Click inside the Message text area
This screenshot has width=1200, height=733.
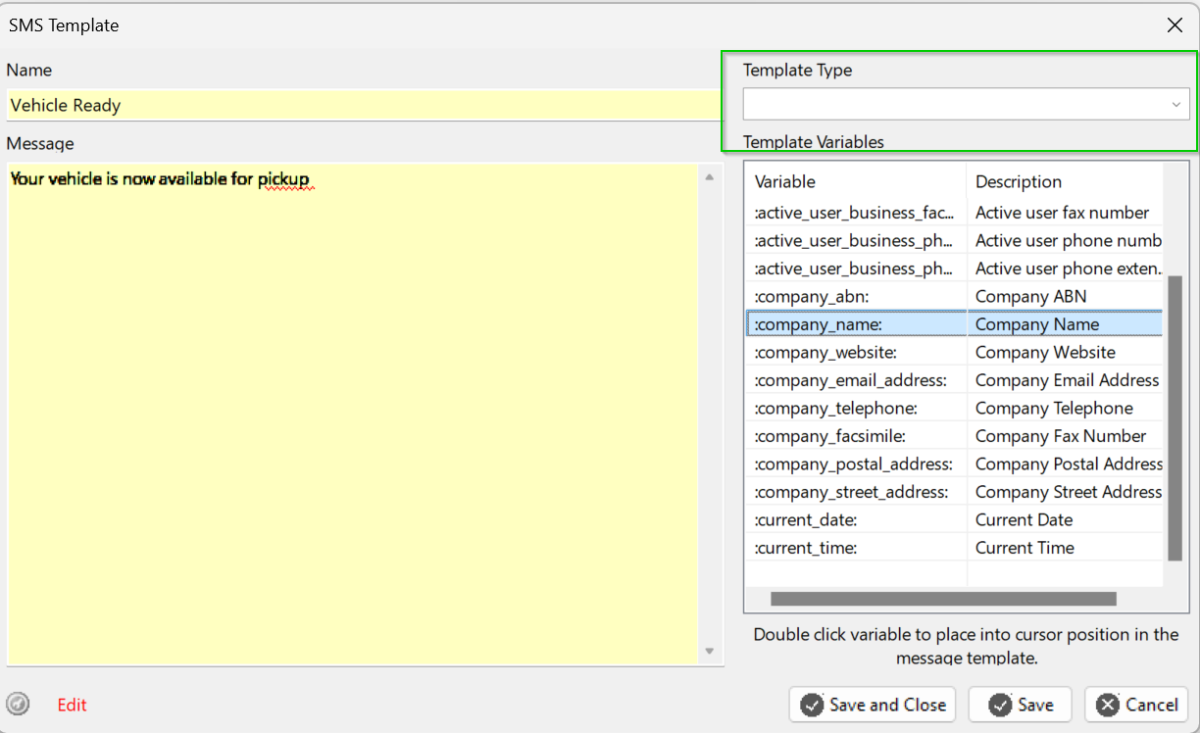pyautogui.click(x=353, y=412)
